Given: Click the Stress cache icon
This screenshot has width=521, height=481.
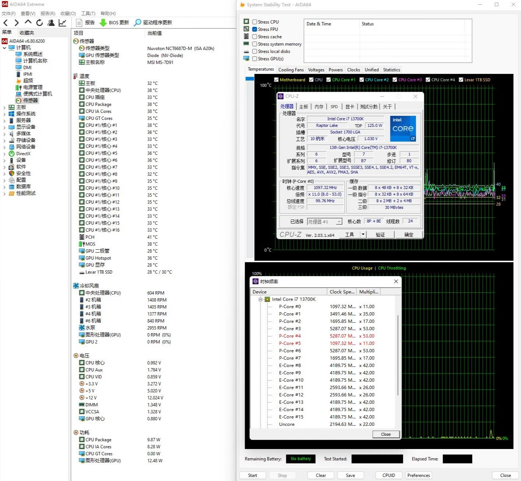Looking at the screenshot, I should click(x=246, y=36).
